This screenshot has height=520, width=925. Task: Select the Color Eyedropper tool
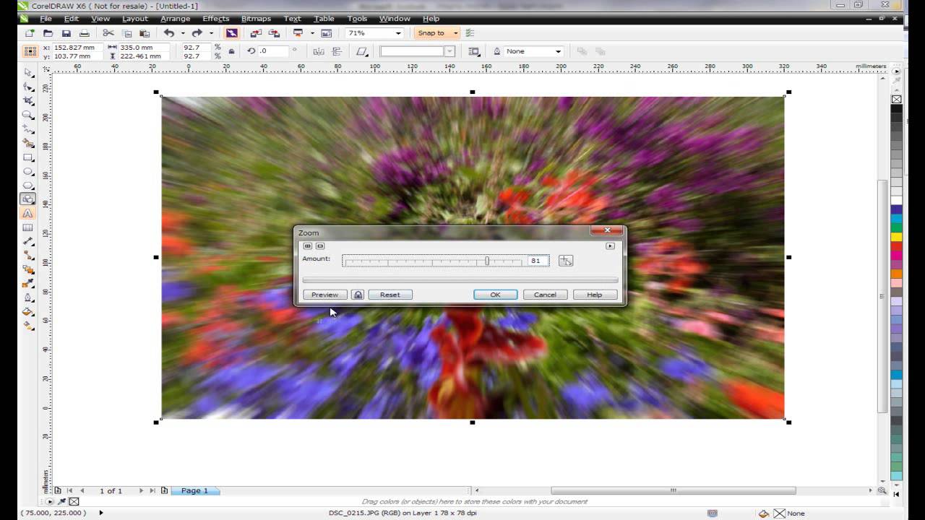tap(27, 283)
